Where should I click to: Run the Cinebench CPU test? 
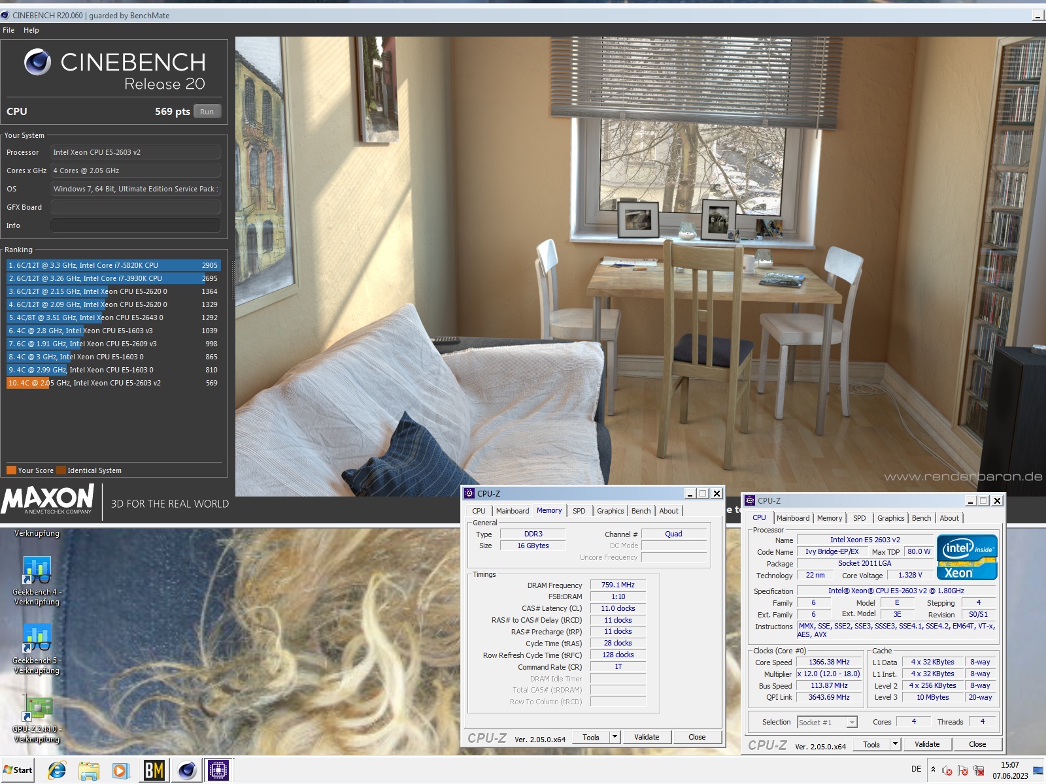[x=207, y=112]
